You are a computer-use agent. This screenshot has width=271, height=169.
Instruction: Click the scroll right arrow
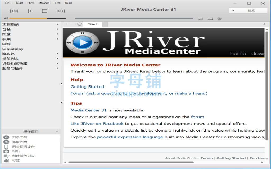[x=262, y=162]
